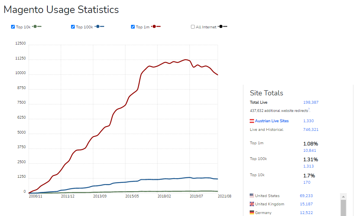
Task: Click the Germany flag icon
Action: click(252, 213)
